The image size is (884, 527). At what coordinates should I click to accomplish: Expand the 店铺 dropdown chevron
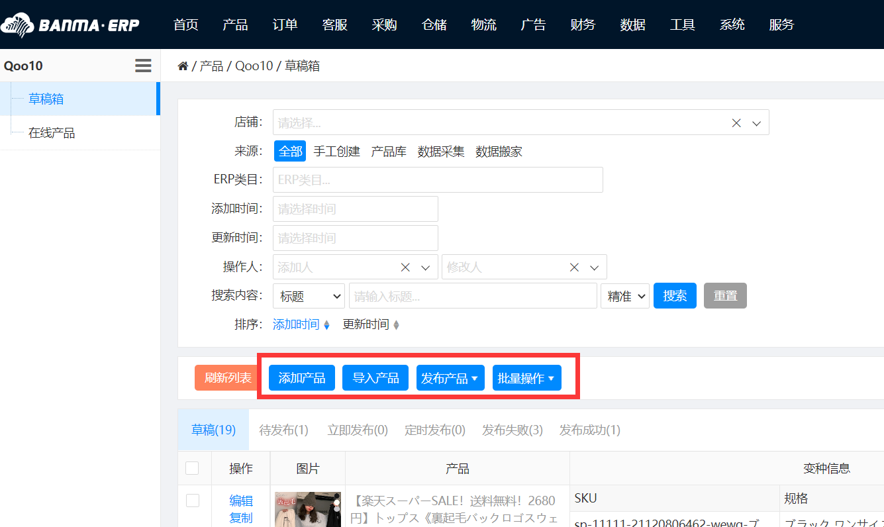(x=757, y=123)
